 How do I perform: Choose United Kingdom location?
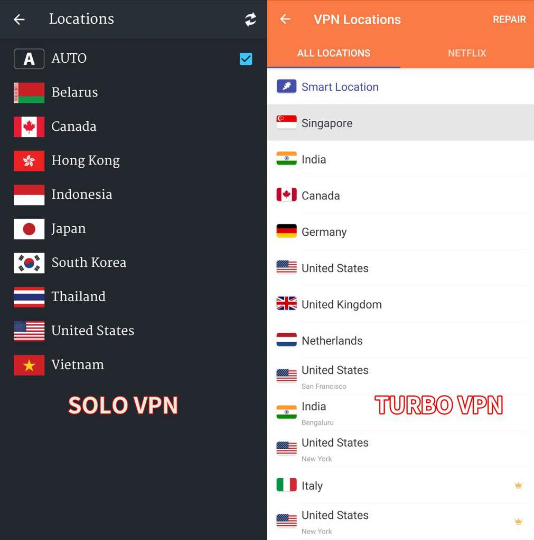[400, 304]
